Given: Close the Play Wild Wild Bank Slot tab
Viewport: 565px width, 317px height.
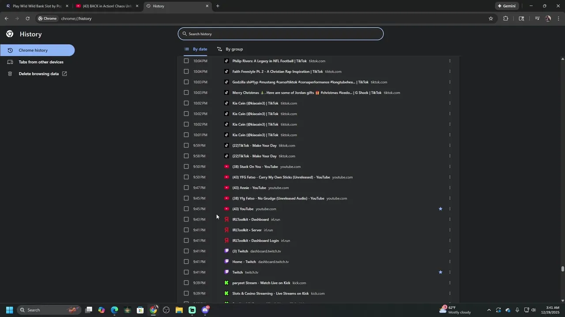Looking at the screenshot, I should [67, 6].
